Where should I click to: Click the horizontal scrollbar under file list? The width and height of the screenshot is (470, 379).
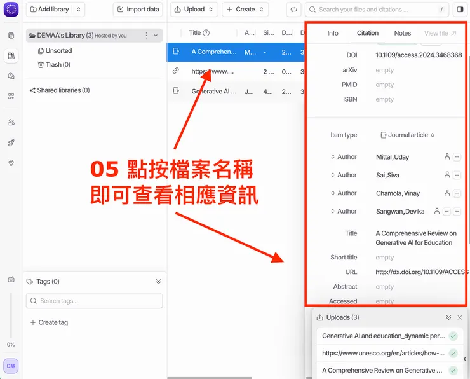click(x=210, y=378)
